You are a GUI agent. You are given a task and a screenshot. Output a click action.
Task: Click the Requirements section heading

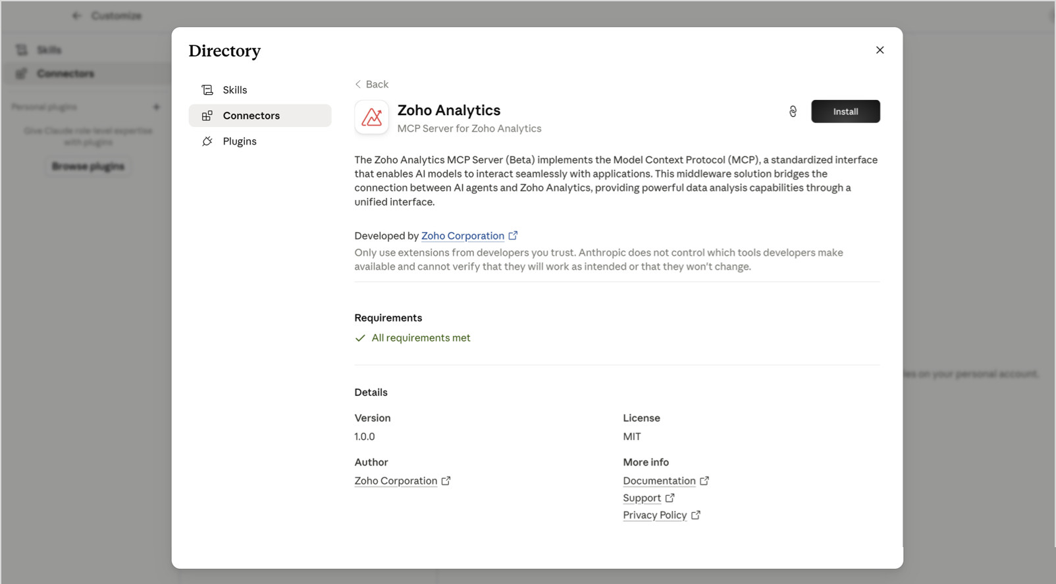388,318
